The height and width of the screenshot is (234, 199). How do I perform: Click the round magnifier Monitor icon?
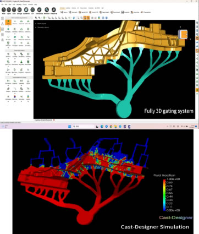coord(47,10)
